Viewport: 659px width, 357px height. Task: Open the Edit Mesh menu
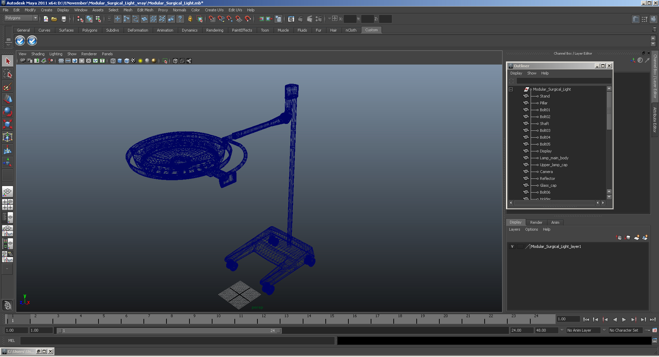click(145, 10)
